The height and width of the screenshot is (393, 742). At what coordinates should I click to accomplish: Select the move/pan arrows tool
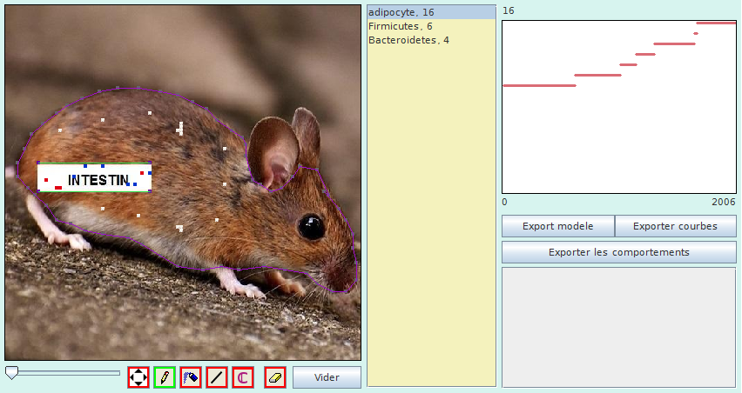[138, 377]
